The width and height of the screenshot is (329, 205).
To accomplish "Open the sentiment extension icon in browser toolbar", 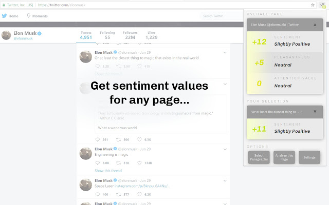I will [323, 5].
